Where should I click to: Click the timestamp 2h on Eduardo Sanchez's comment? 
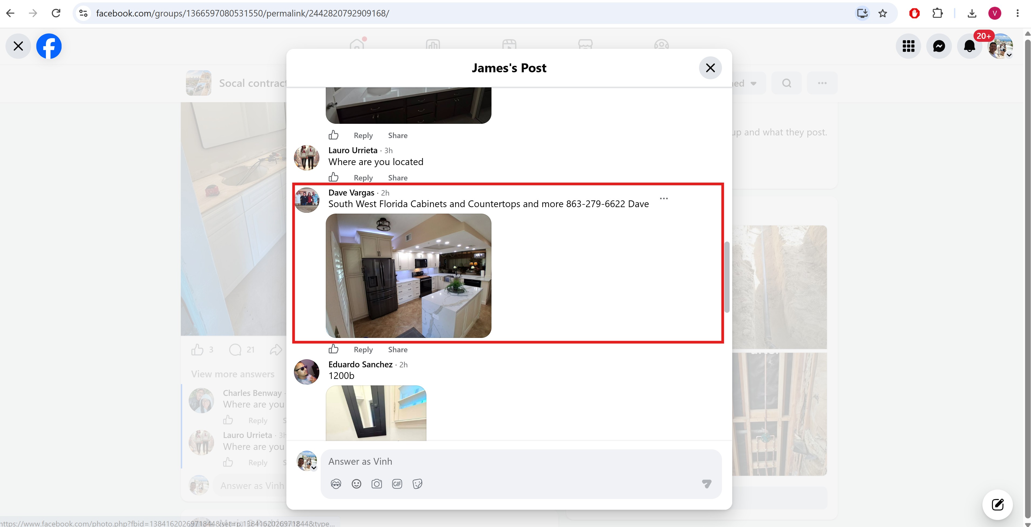pos(403,365)
